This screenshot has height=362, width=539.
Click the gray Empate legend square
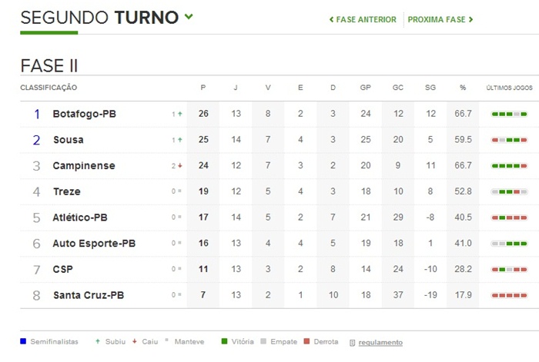[x=266, y=341]
